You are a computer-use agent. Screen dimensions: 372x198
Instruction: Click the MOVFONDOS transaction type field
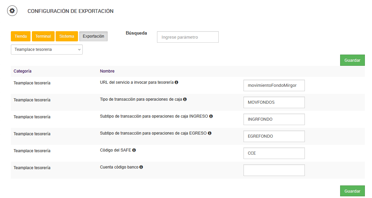point(274,102)
